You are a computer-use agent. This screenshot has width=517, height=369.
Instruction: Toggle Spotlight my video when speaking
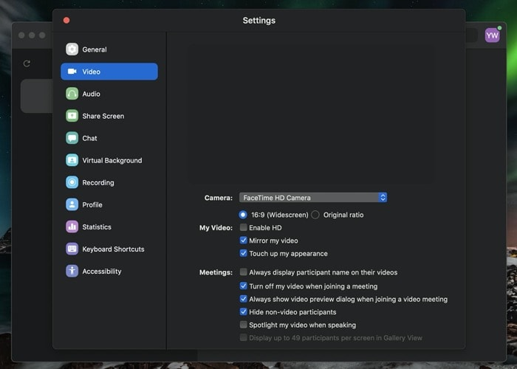(244, 325)
